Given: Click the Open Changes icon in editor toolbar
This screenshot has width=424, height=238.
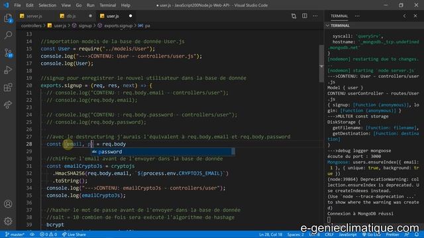Looking at the screenshot, I should [293, 16].
